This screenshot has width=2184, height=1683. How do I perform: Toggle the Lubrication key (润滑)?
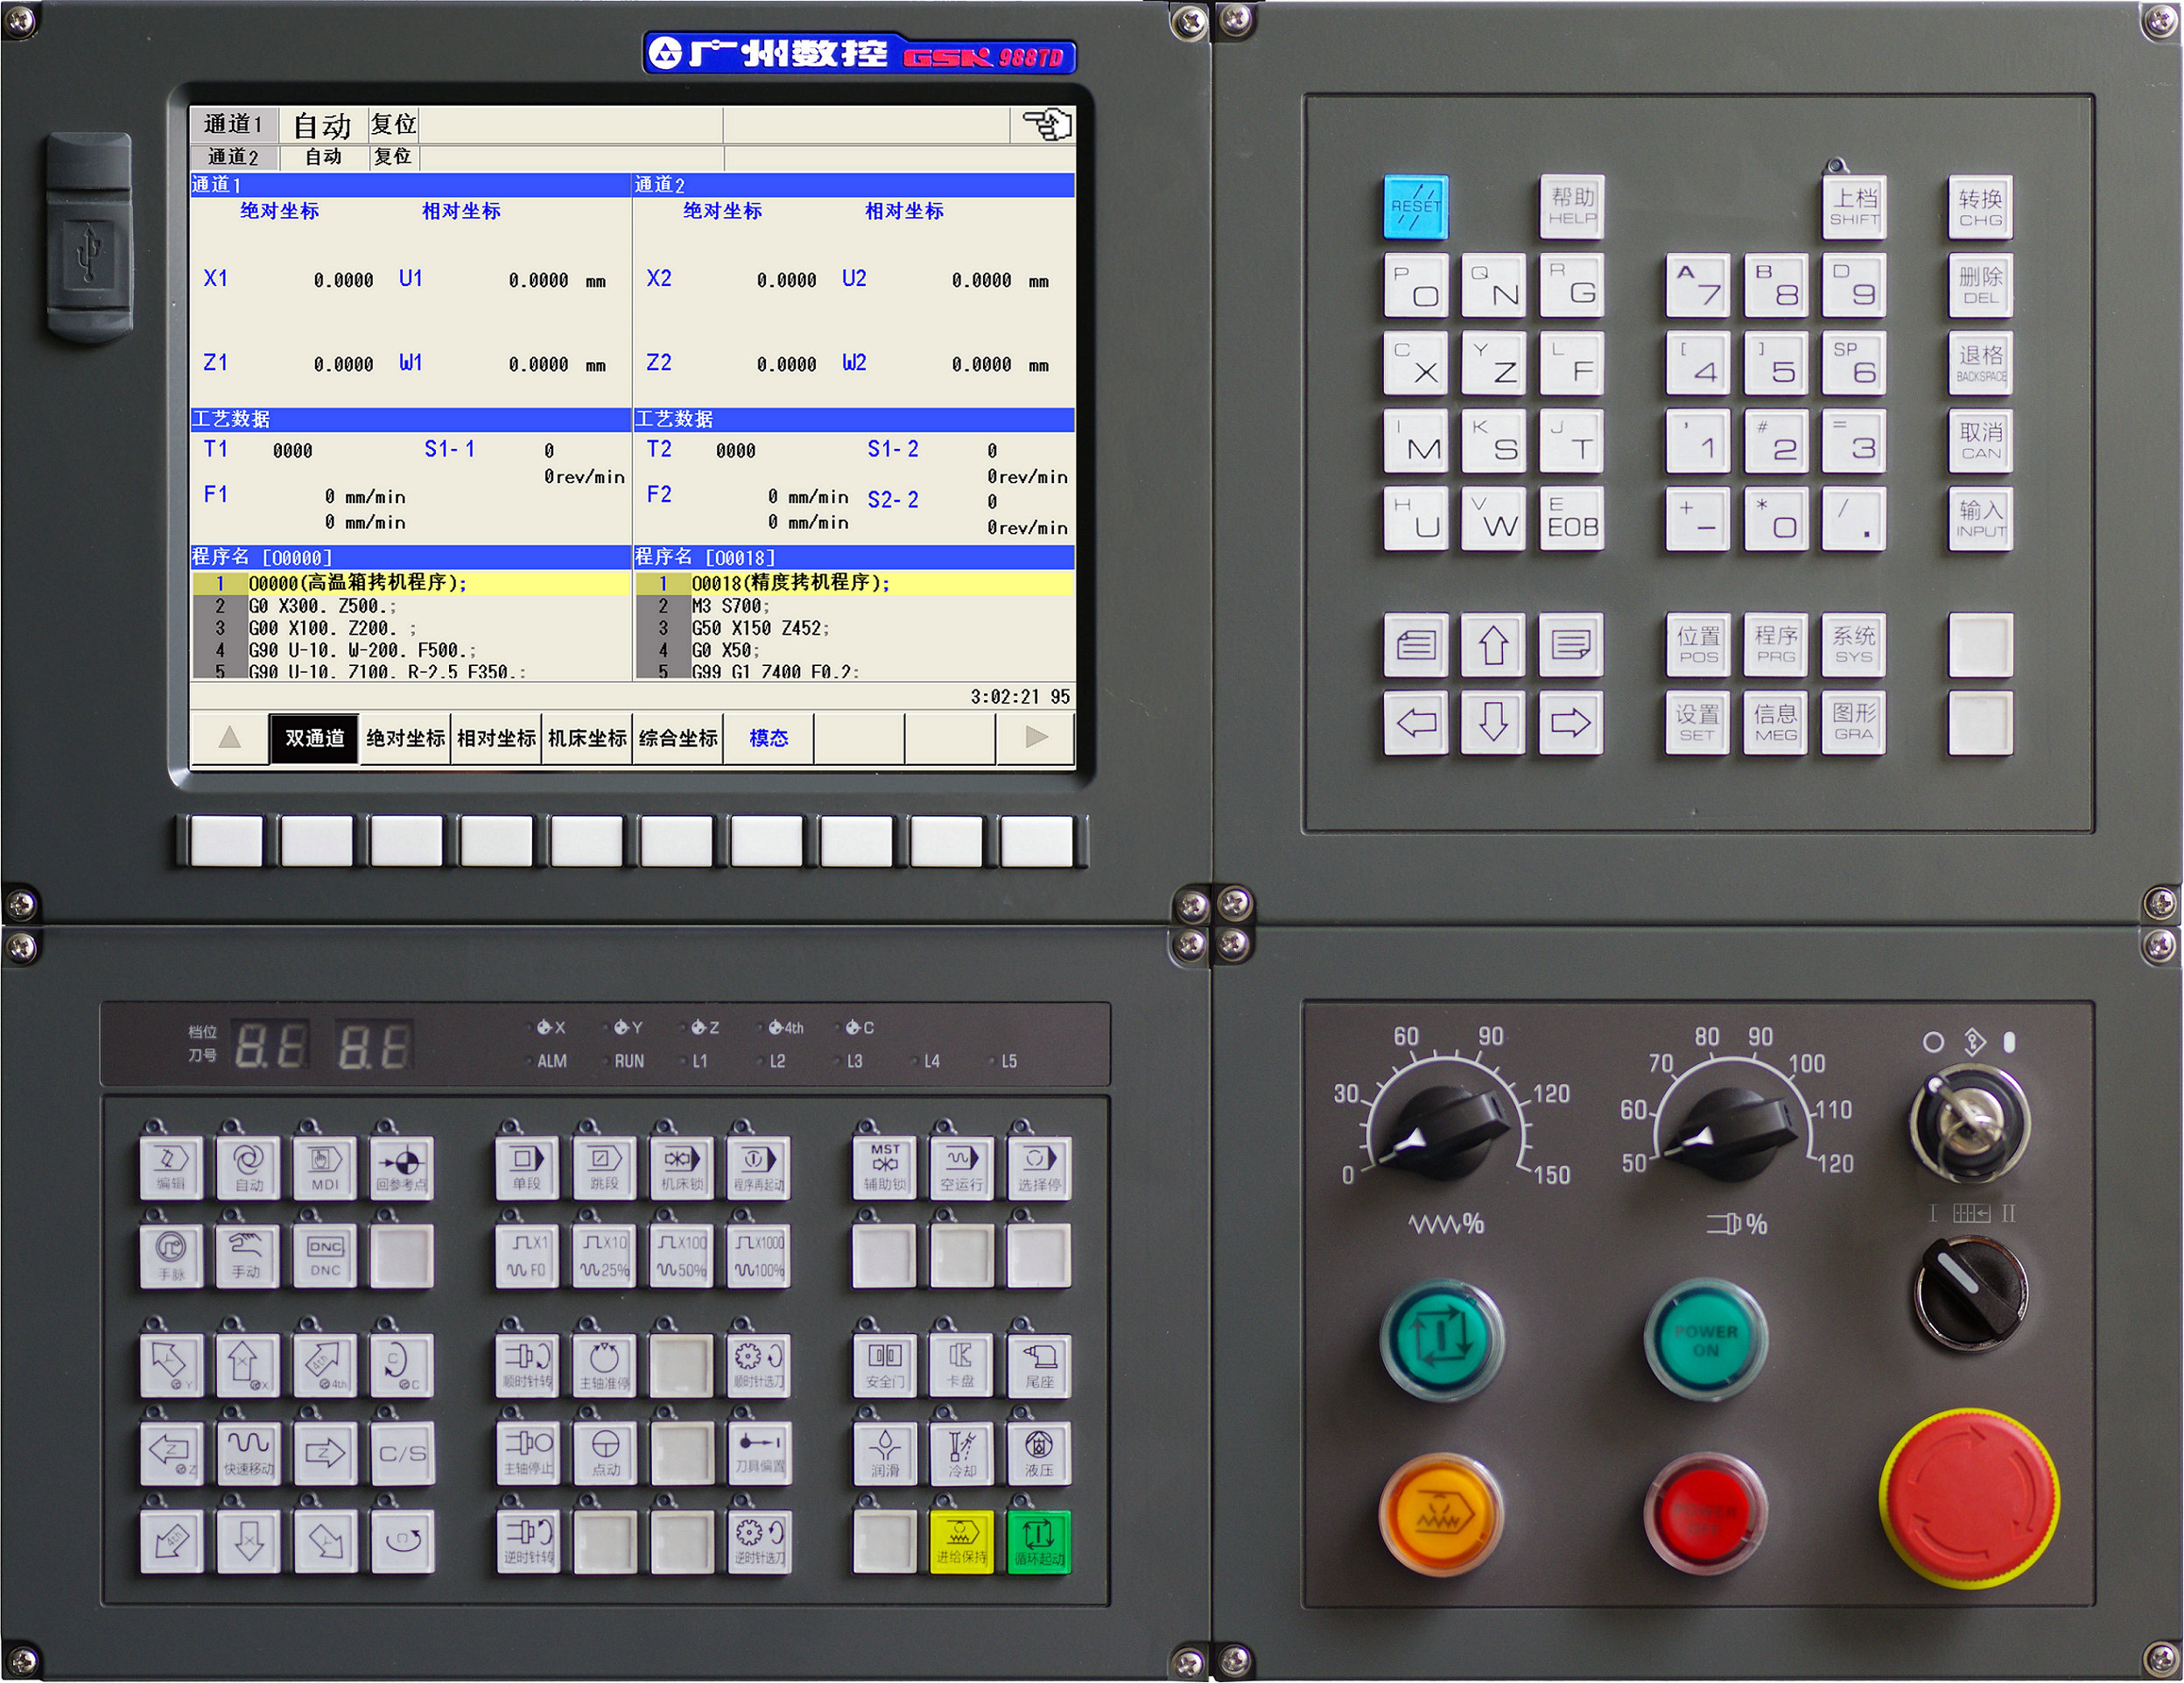884,1453
